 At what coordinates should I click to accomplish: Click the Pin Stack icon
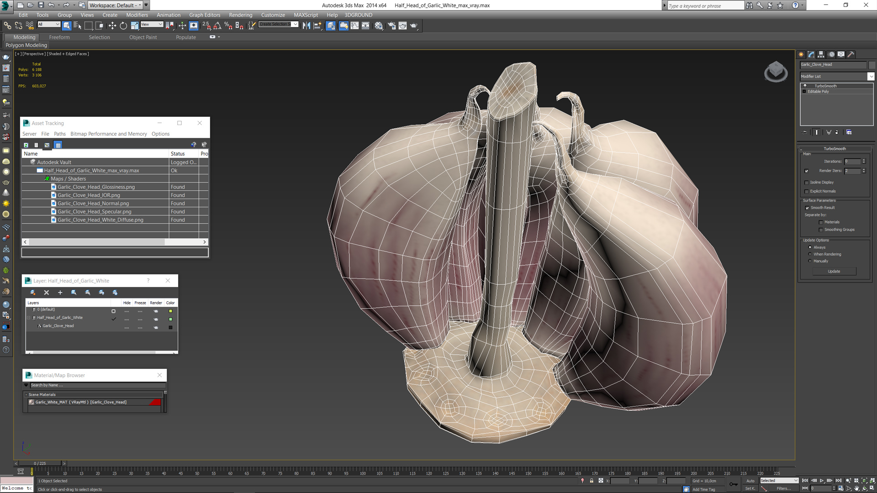(804, 132)
